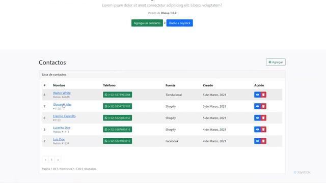
Task: Open Luis Doe details via eye icon
Action: coord(257,141)
